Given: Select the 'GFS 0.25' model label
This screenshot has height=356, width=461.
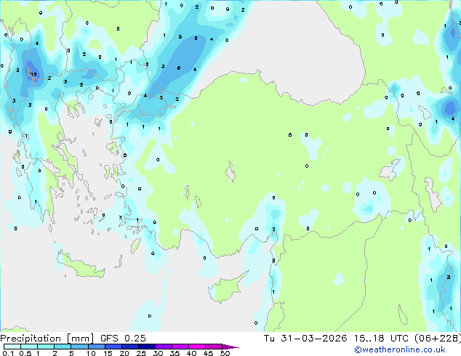Looking at the screenshot, I should coord(123,339).
